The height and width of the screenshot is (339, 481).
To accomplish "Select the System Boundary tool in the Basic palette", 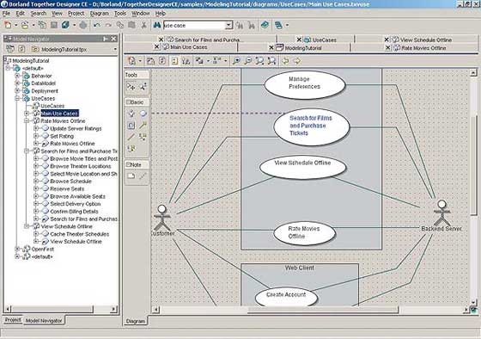I will pyautogui.click(x=131, y=125).
